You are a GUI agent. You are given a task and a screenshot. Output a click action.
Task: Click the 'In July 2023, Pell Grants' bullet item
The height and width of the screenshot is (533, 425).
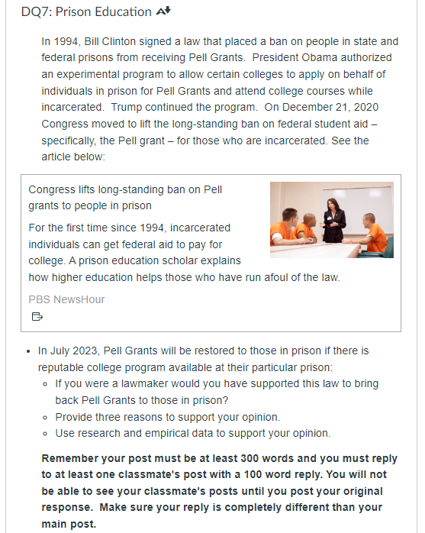(x=203, y=359)
